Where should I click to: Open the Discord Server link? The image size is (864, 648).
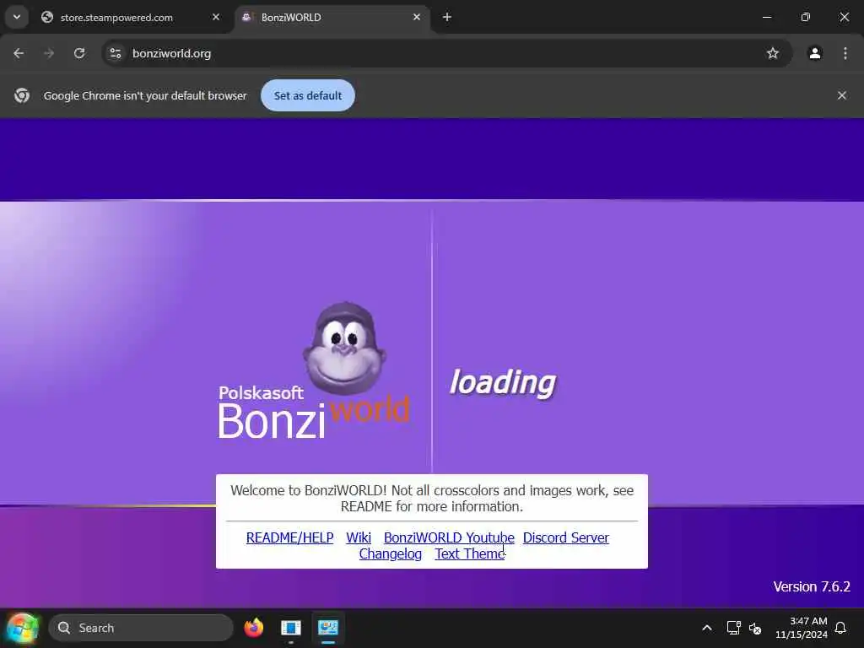(566, 537)
